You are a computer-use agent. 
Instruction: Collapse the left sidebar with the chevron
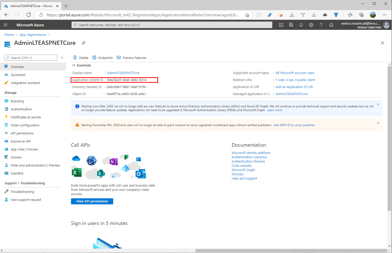coord(62,57)
